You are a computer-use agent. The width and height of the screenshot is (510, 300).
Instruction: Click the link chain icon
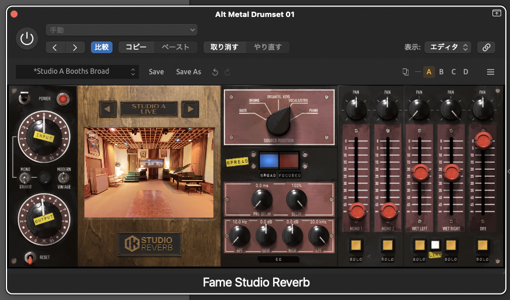(486, 47)
